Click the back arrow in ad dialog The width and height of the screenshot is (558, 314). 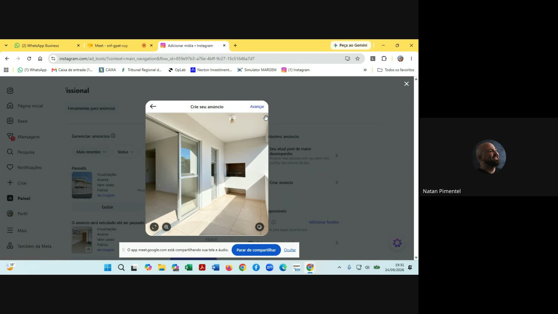point(153,106)
